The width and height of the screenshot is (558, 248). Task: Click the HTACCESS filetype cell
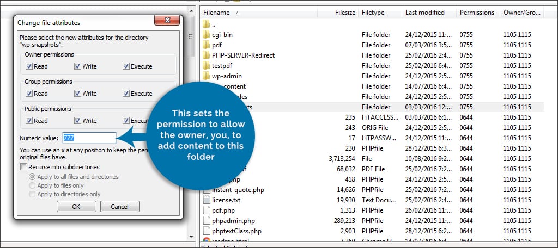[380, 117]
